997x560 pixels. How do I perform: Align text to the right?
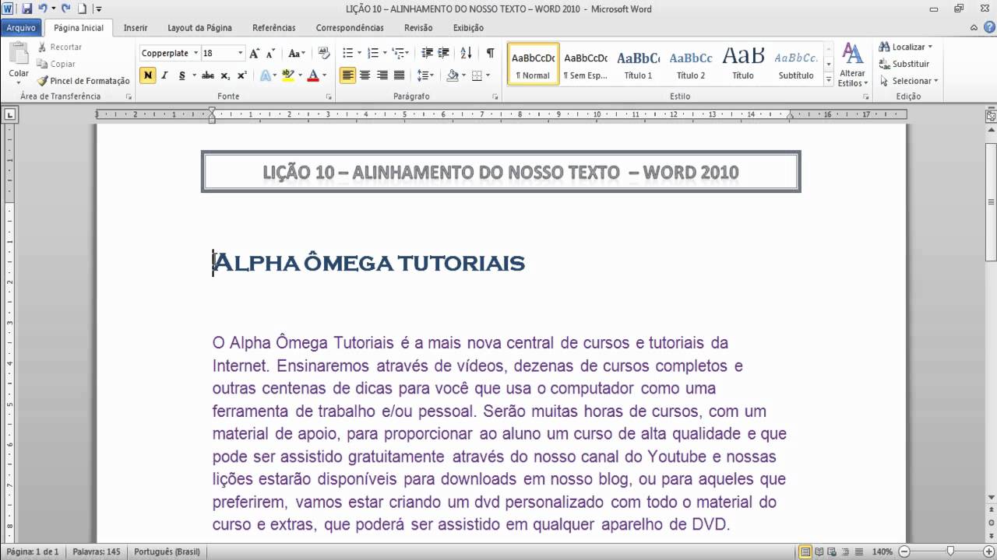(382, 75)
